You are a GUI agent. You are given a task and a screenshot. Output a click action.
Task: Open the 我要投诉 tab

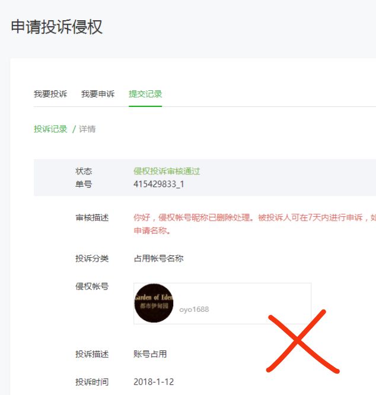tap(50, 94)
